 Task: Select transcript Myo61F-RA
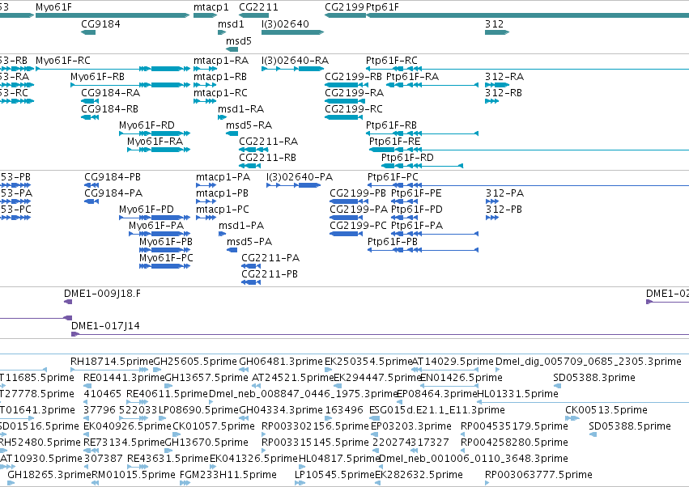pyautogui.click(x=159, y=150)
